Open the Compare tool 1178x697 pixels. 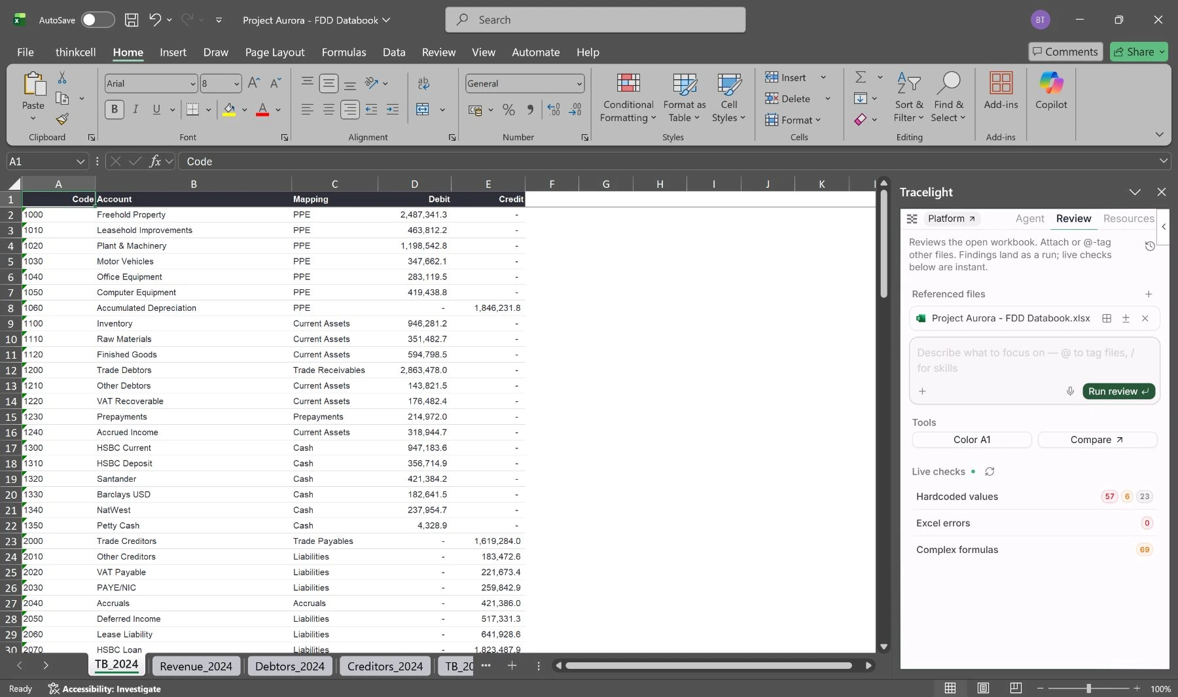(1097, 440)
